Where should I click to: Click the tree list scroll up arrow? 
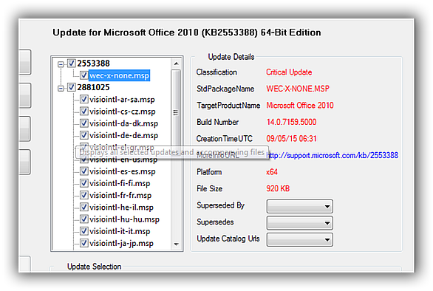(176, 64)
